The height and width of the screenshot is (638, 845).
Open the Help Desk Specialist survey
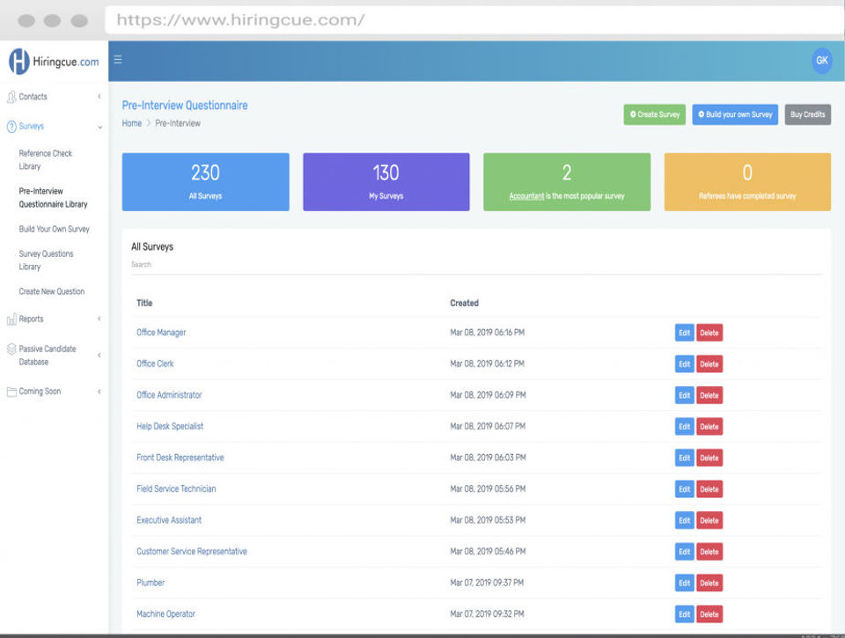point(170,426)
